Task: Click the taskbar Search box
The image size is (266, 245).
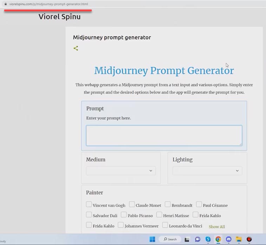Action: pyautogui.click(x=170, y=239)
